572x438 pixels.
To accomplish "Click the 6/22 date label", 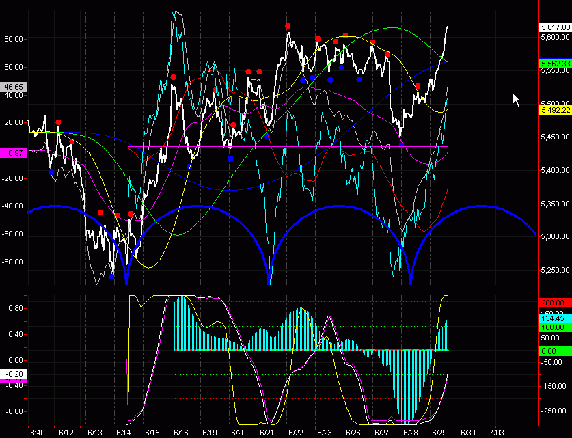I will (296, 433).
